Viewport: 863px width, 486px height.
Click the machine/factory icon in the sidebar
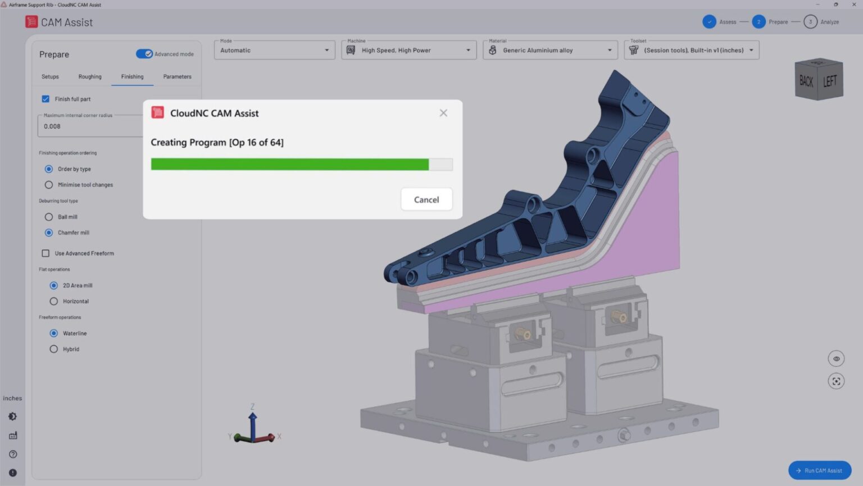[12, 435]
